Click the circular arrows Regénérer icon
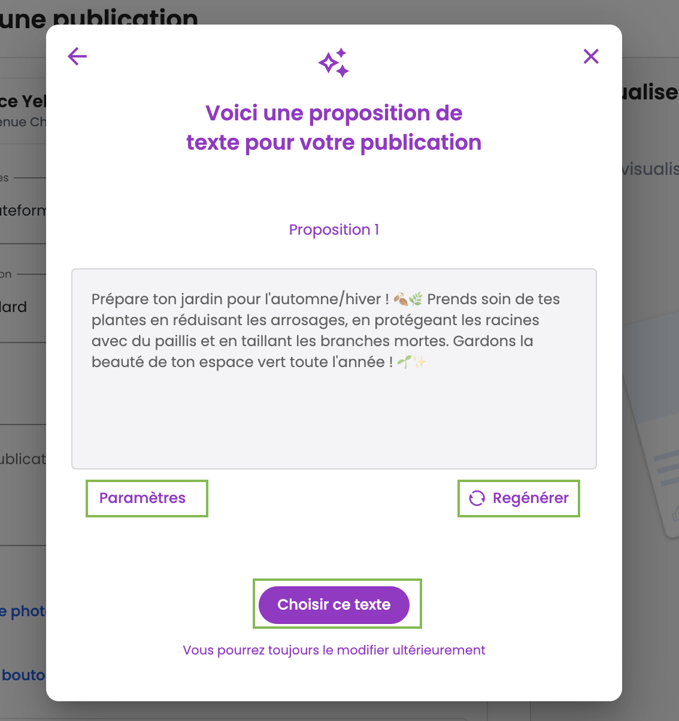This screenshot has height=721, width=679. (477, 498)
